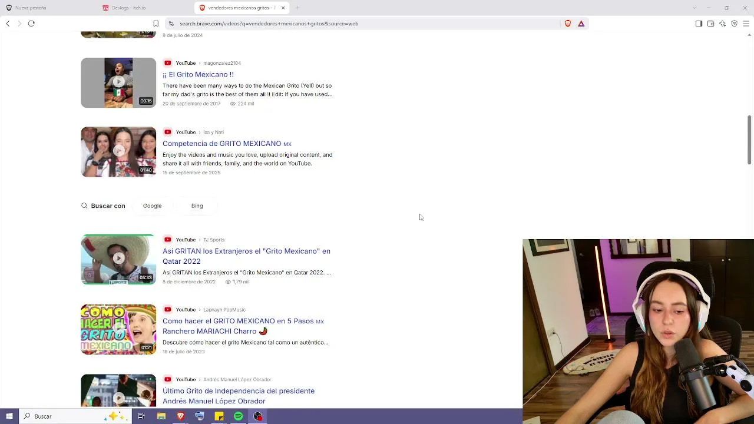This screenshot has width=754, height=424.
Task: Select the vendedores mexicanos gritos tab
Action: (242, 8)
